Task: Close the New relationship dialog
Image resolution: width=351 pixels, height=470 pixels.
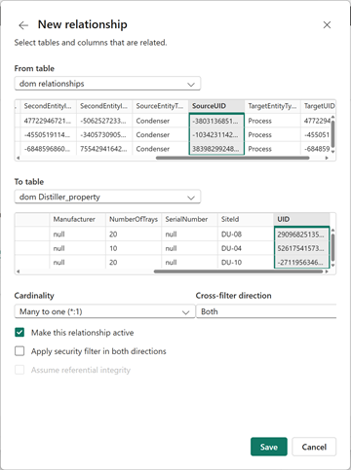Action: click(327, 25)
